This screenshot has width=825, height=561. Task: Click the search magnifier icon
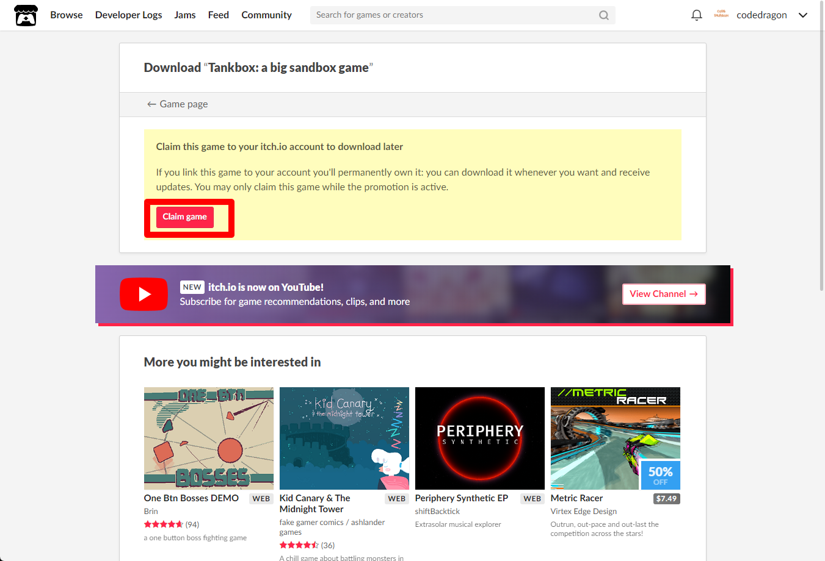point(603,15)
